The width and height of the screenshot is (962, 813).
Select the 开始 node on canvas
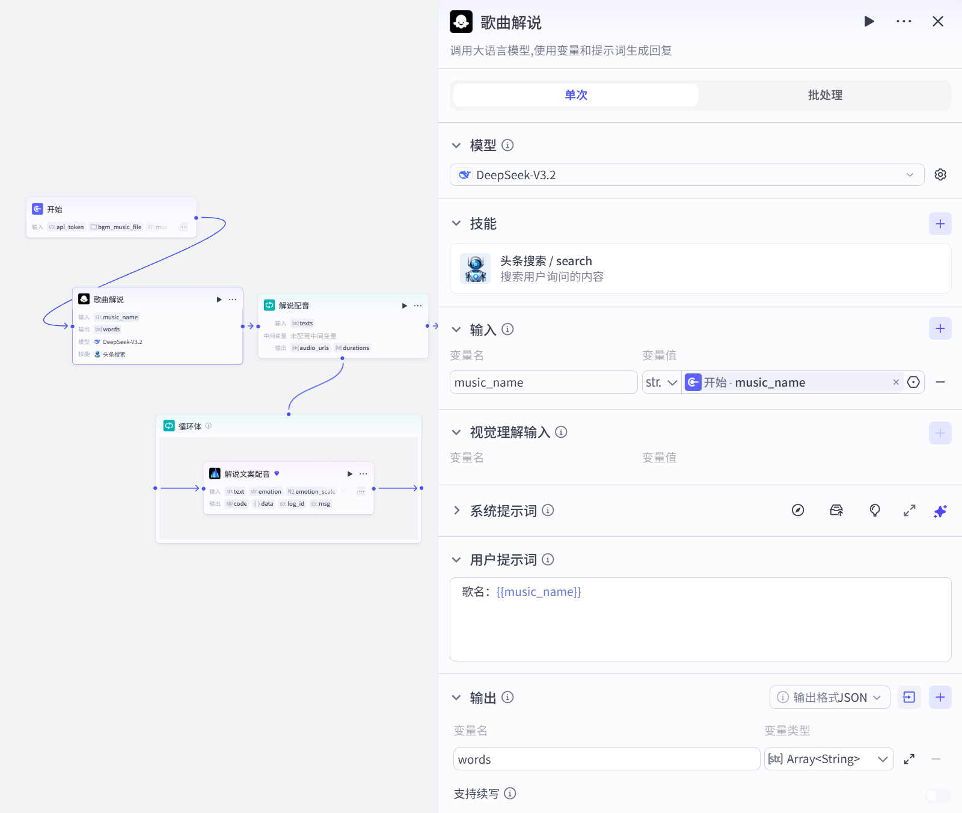point(111,217)
